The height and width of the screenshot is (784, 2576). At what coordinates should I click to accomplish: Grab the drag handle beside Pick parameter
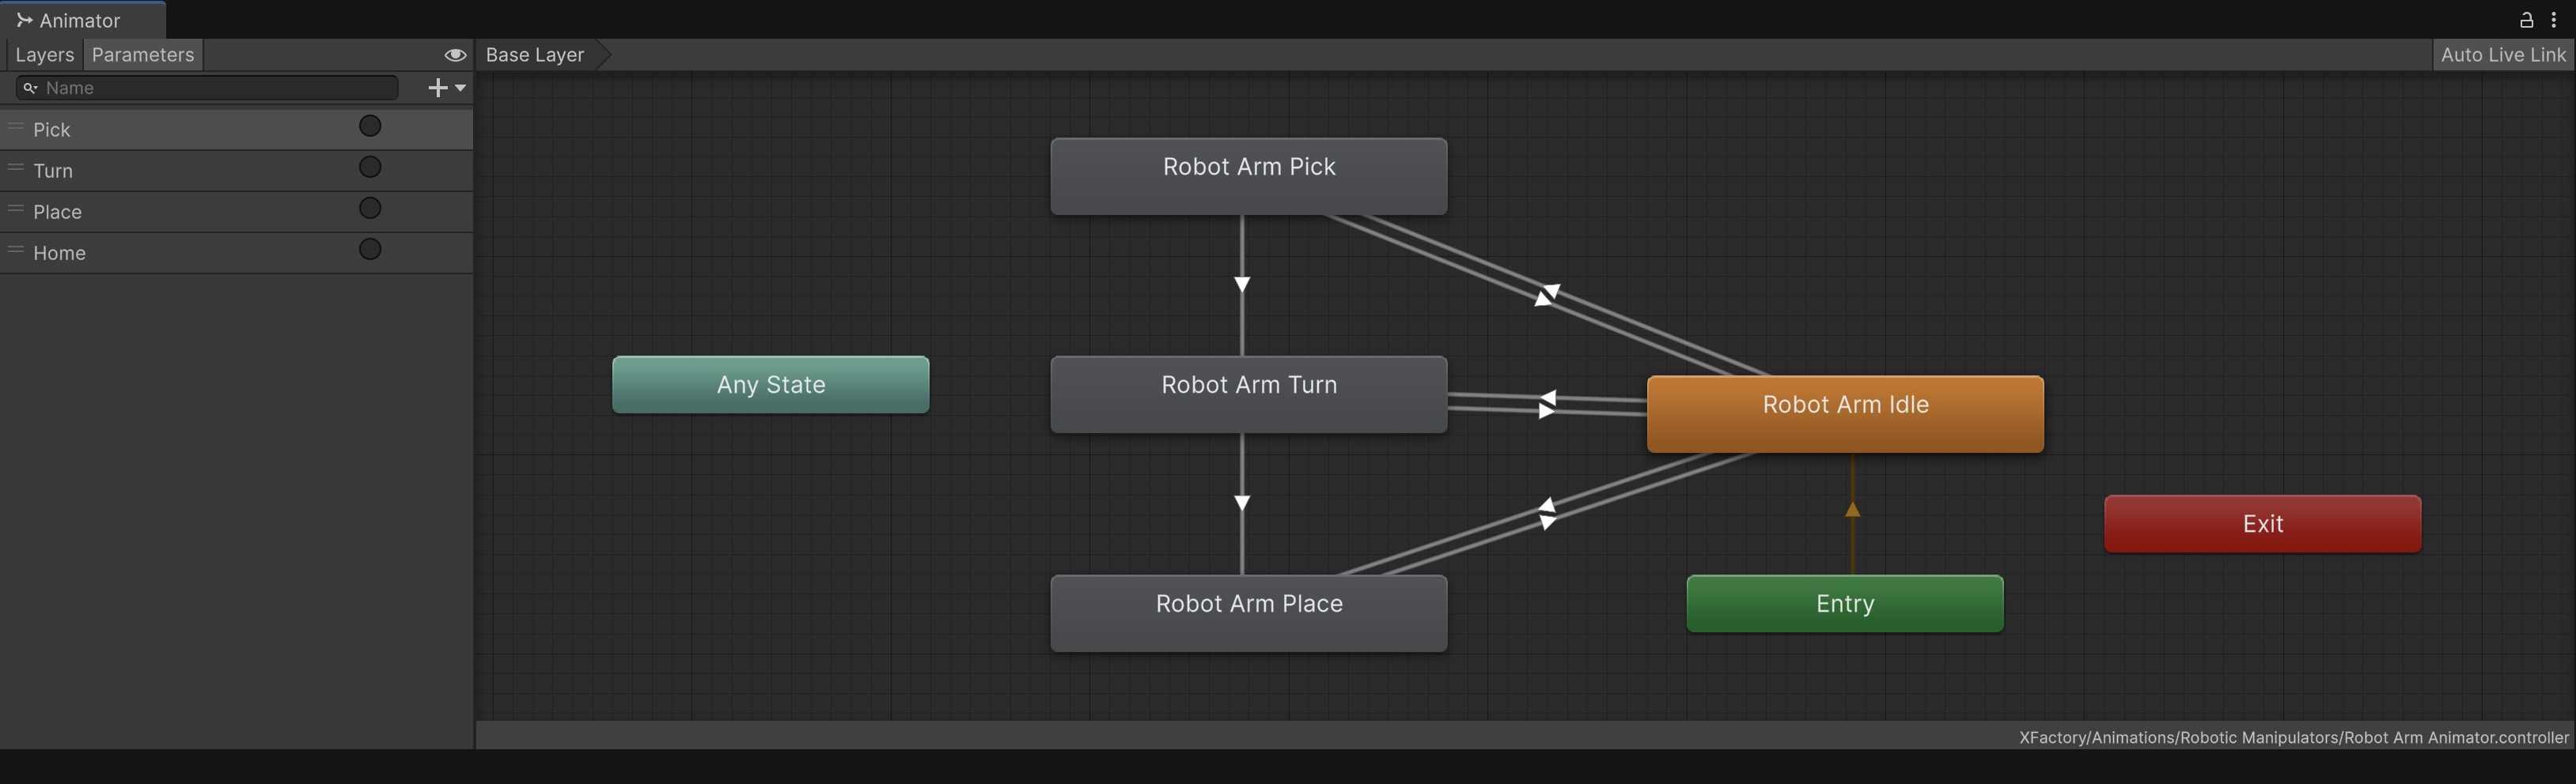tap(16, 126)
